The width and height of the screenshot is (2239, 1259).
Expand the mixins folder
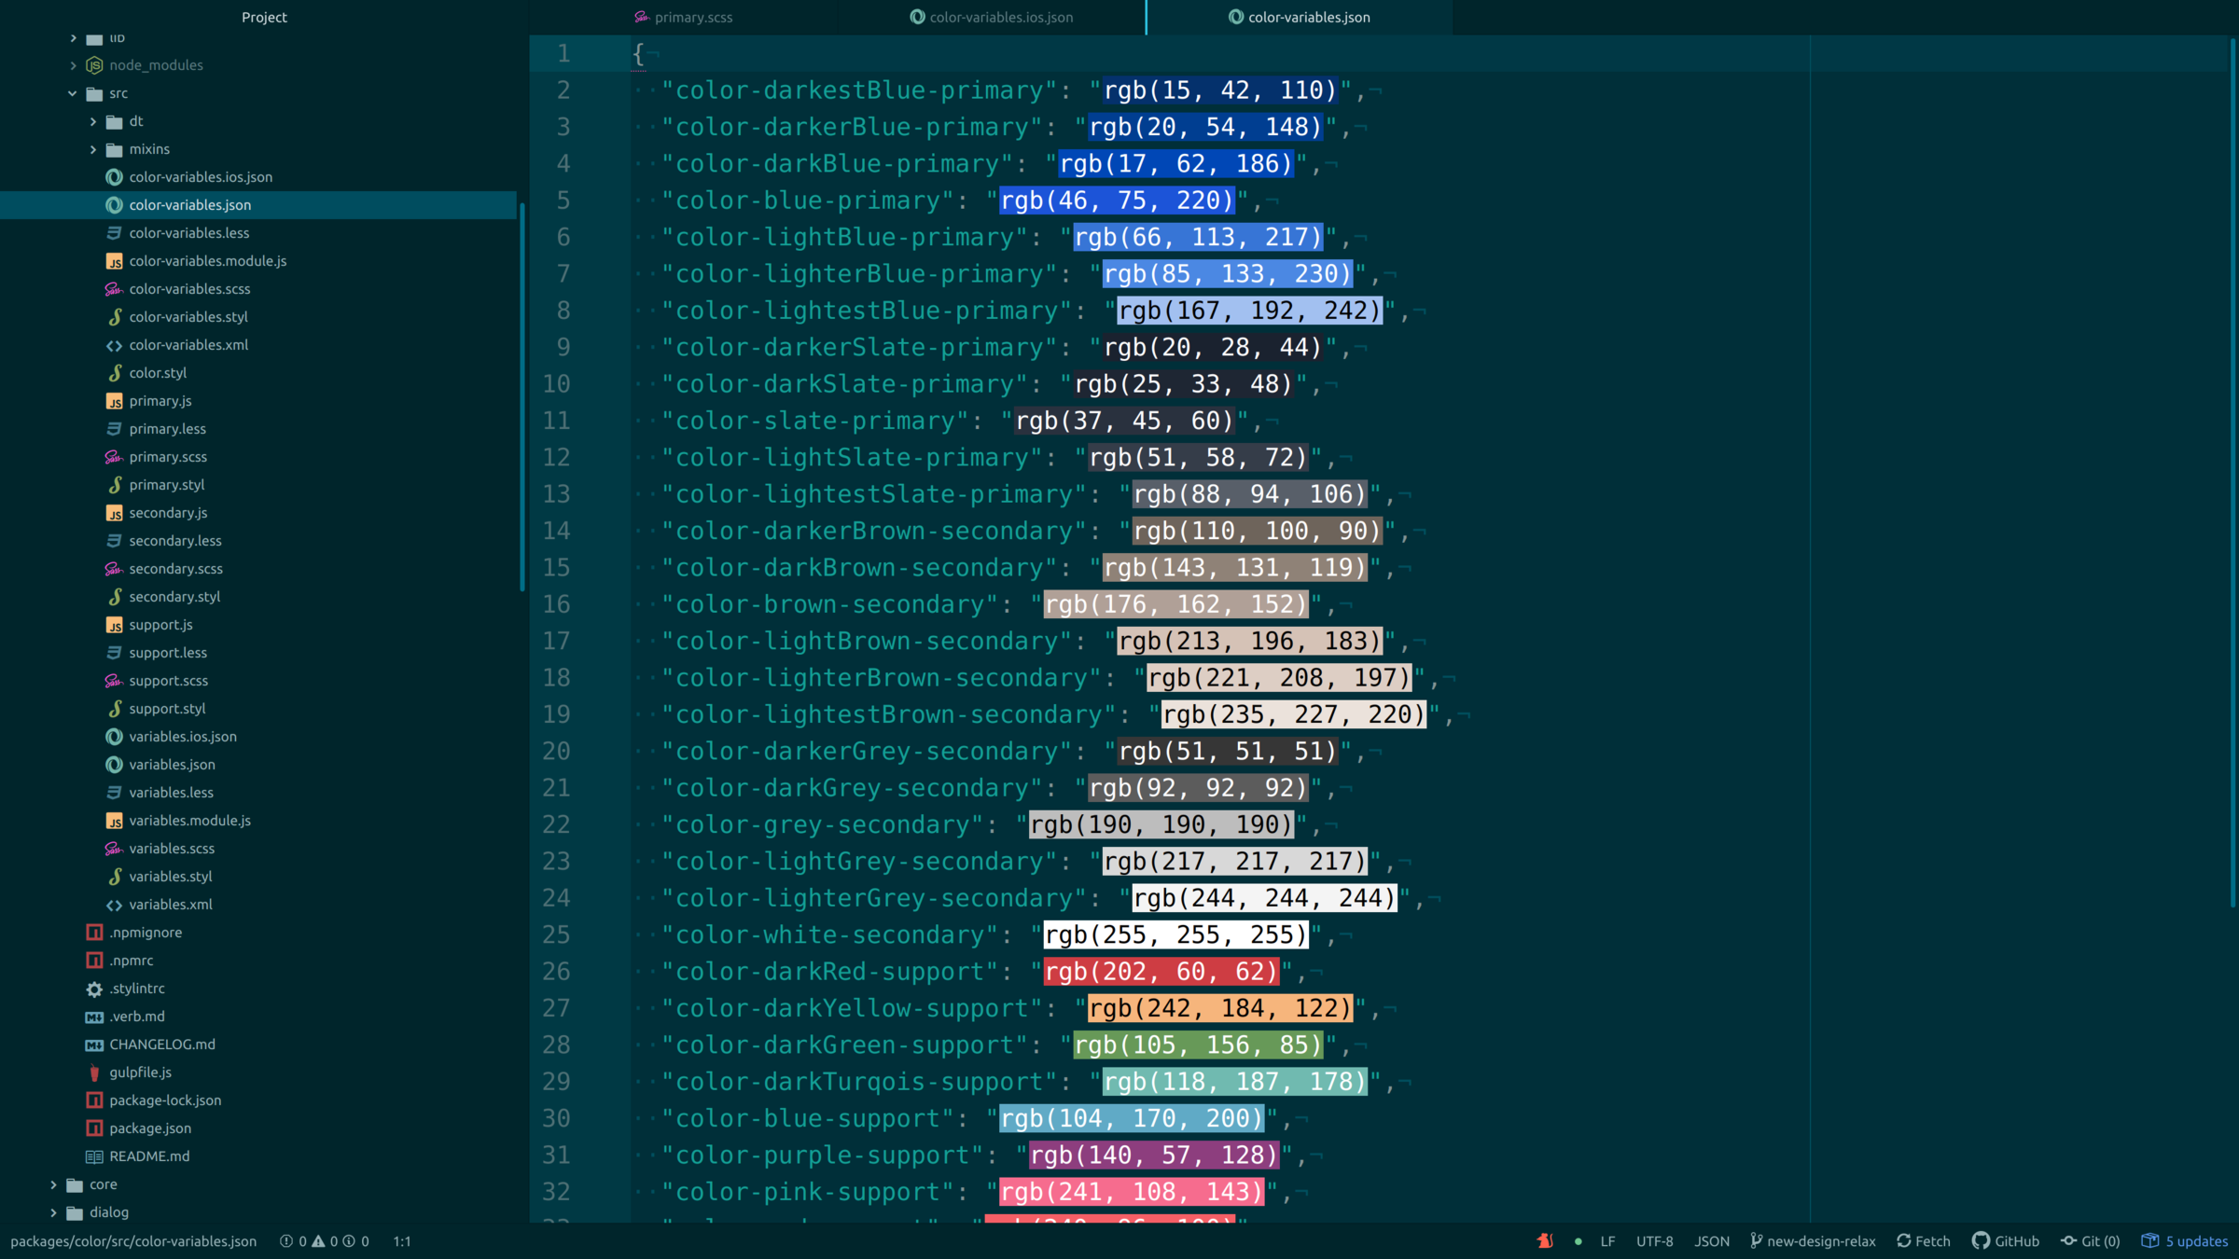pyautogui.click(x=93, y=149)
